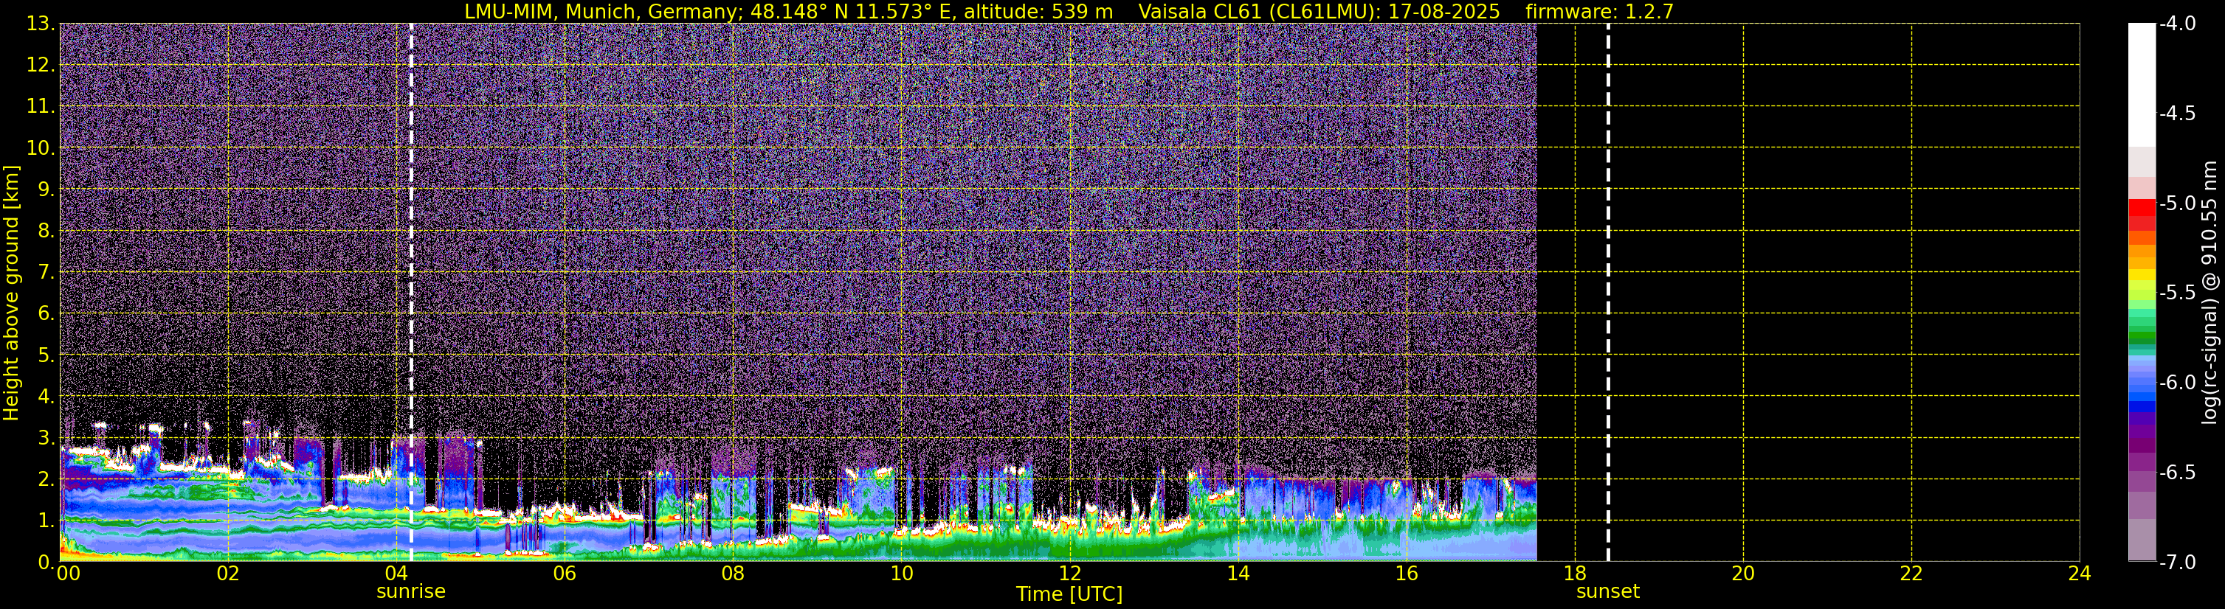
Task: Click the white segment at the colorbar top
Action: point(2142,85)
